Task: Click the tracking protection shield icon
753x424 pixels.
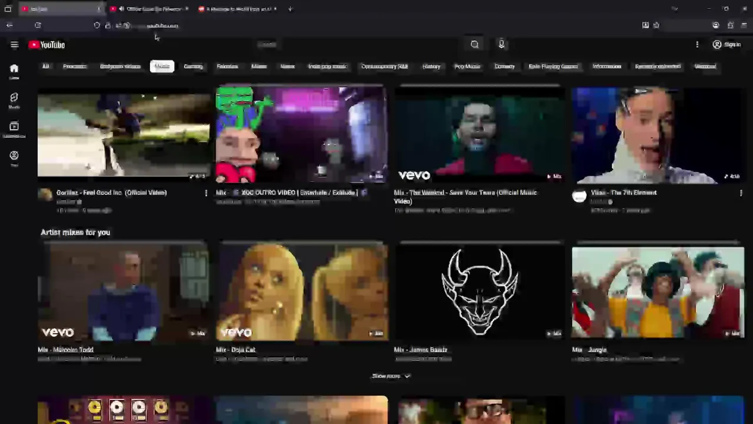Action: (97, 25)
